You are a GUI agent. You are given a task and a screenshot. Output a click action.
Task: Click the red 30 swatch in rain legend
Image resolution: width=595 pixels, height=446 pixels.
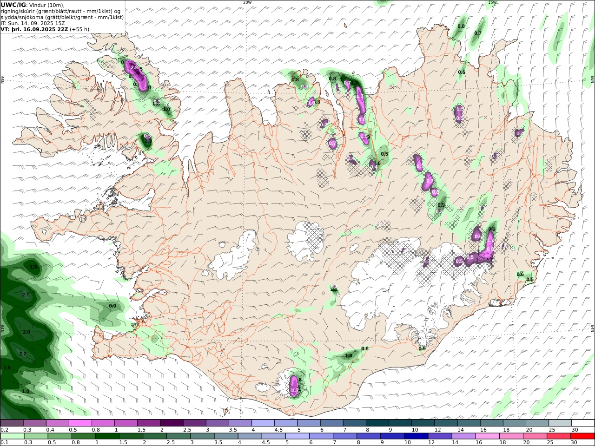click(583, 436)
